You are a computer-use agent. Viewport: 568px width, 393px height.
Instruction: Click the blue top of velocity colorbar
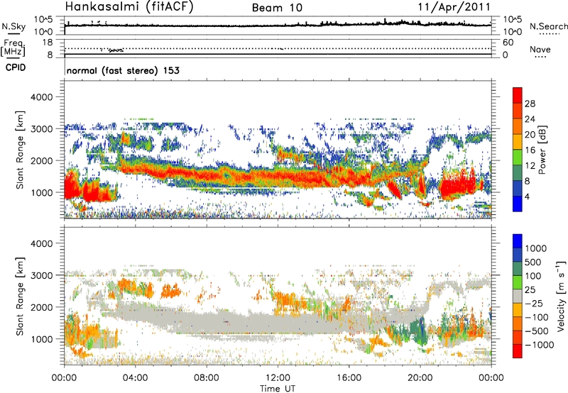[x=518, y=241]
